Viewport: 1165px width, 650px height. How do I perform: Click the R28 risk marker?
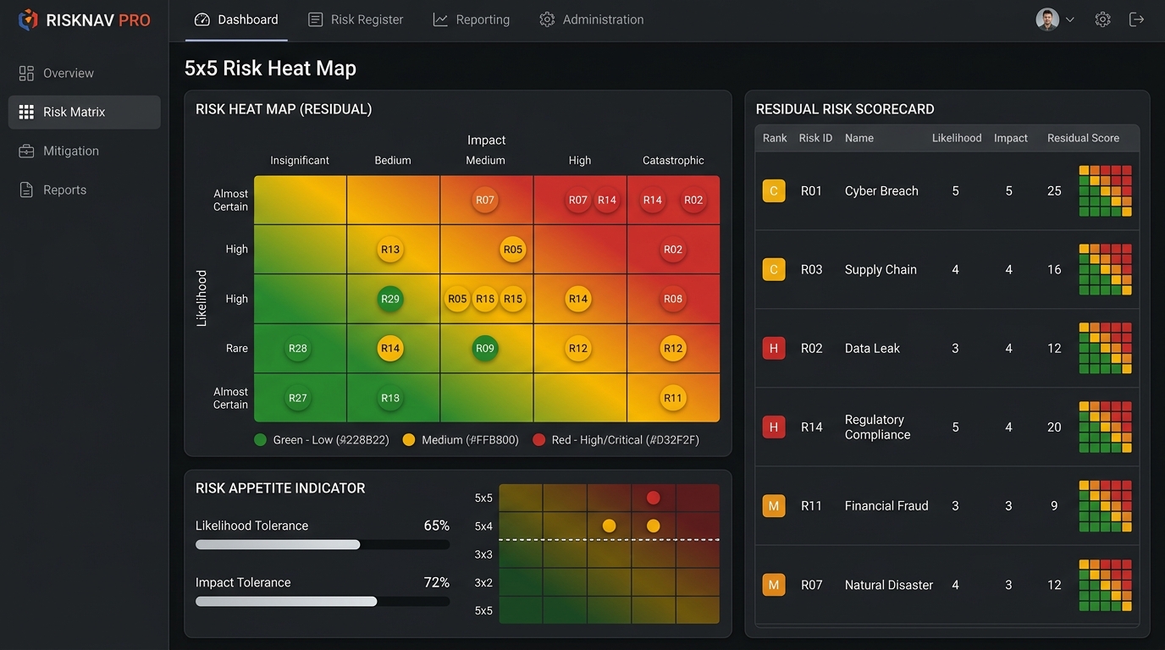pos(298,348)
